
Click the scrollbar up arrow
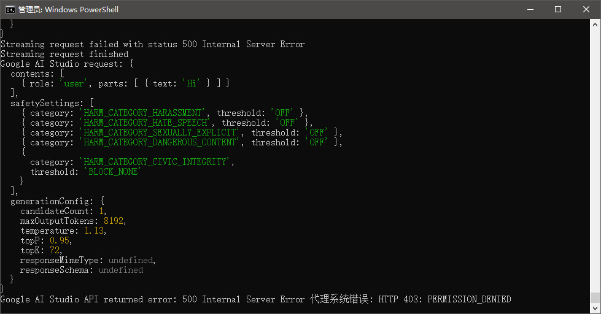coord(595,24)
